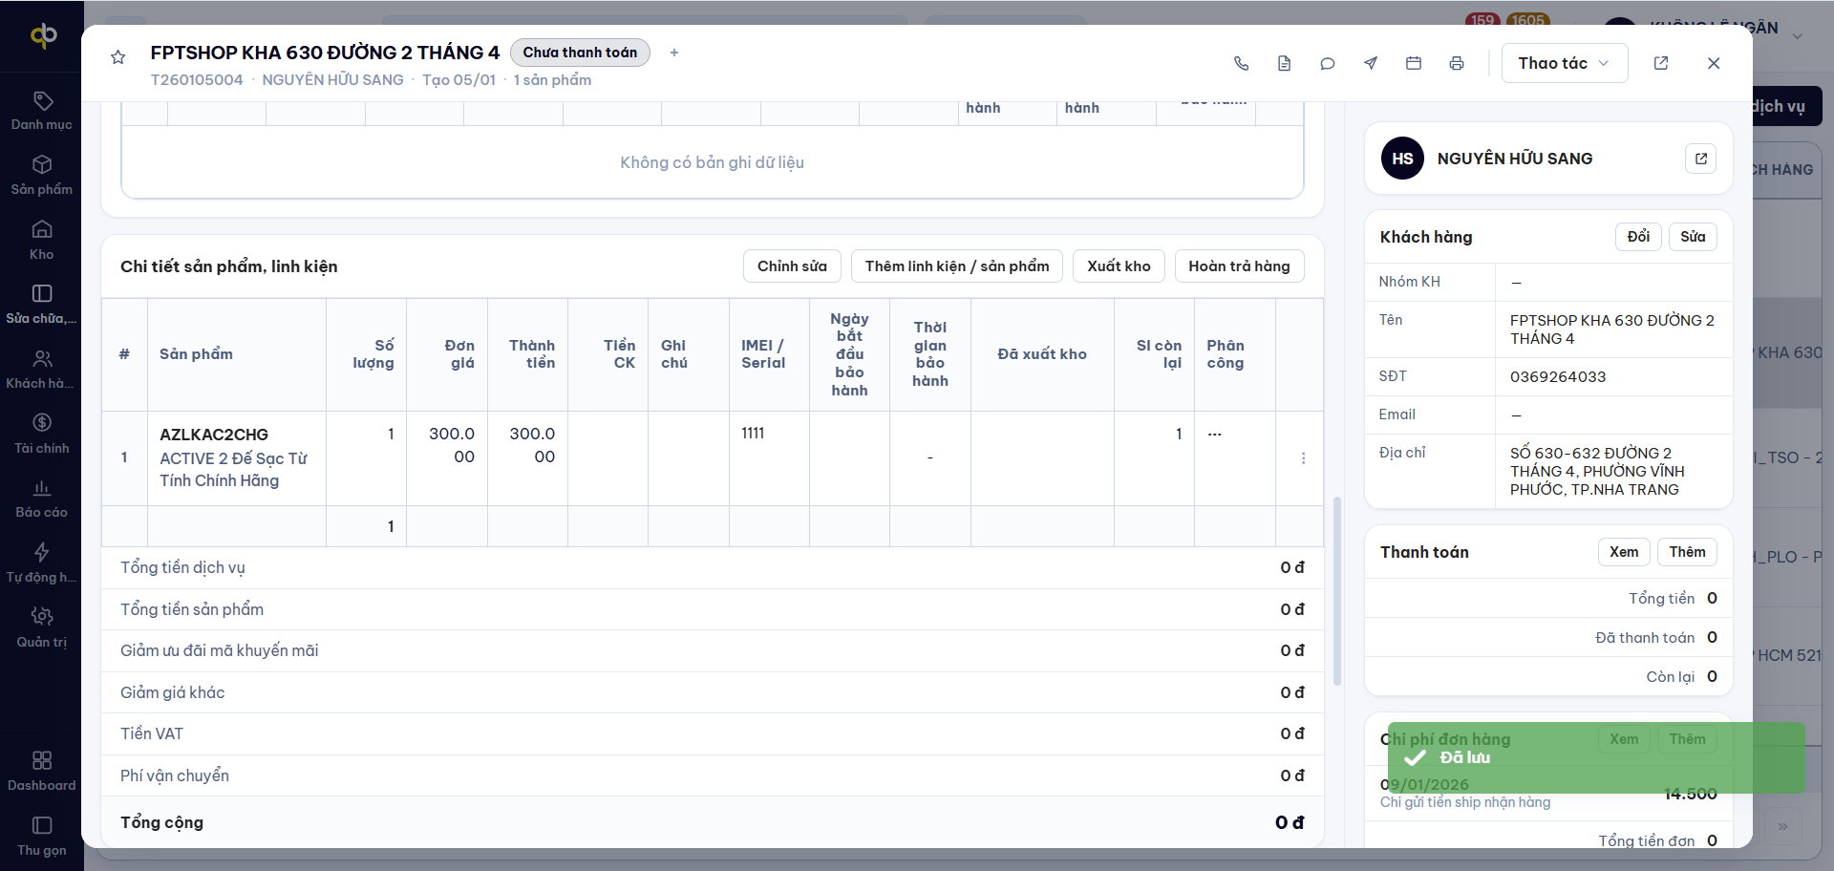Click phone number 0369264033
Screen dimensions: 1834x871
point(1558,376)
